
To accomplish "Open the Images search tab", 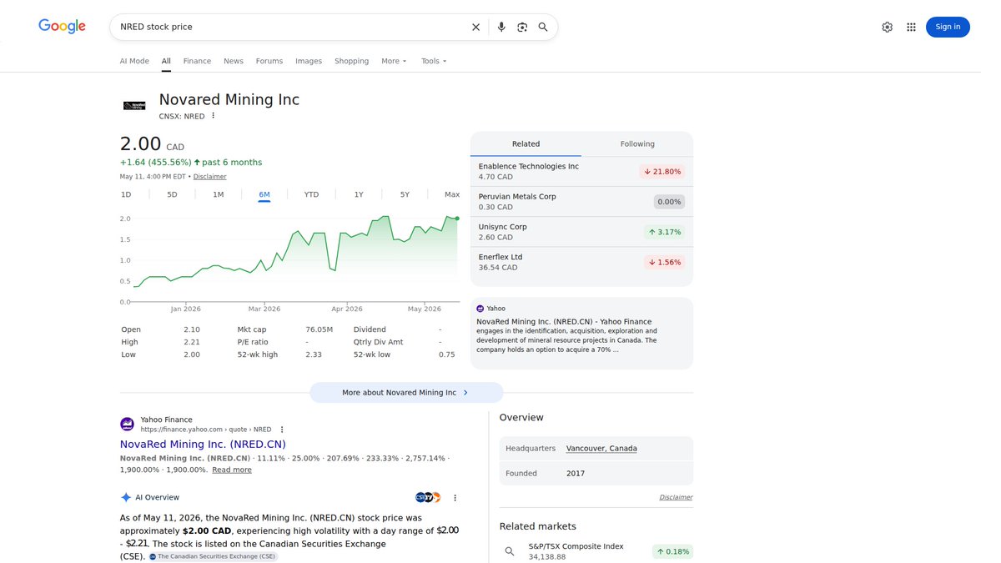I will (309, 61).
